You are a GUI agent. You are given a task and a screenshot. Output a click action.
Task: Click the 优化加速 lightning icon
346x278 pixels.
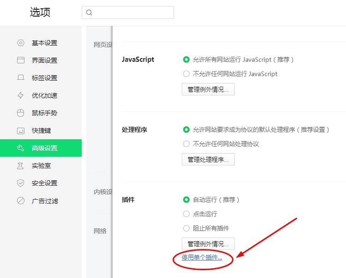tap(20, 95)
